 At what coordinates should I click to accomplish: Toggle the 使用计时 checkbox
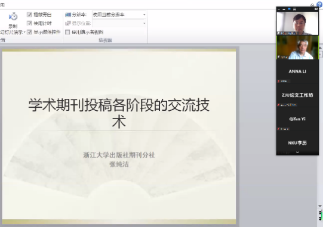(29, 23)
